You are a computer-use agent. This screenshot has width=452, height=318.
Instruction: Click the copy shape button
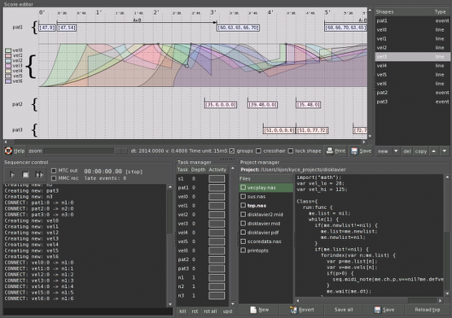click(421, 150)
